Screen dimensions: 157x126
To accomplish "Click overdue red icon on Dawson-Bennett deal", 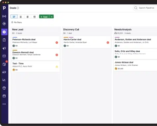I will 57,55.
